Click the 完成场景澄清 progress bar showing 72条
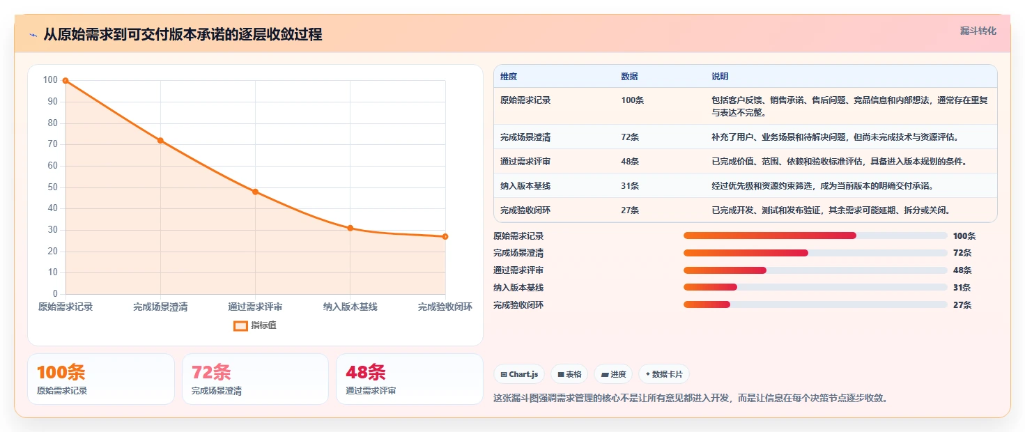The height and width of the screenshot is (432, 1025). (815, 253)
